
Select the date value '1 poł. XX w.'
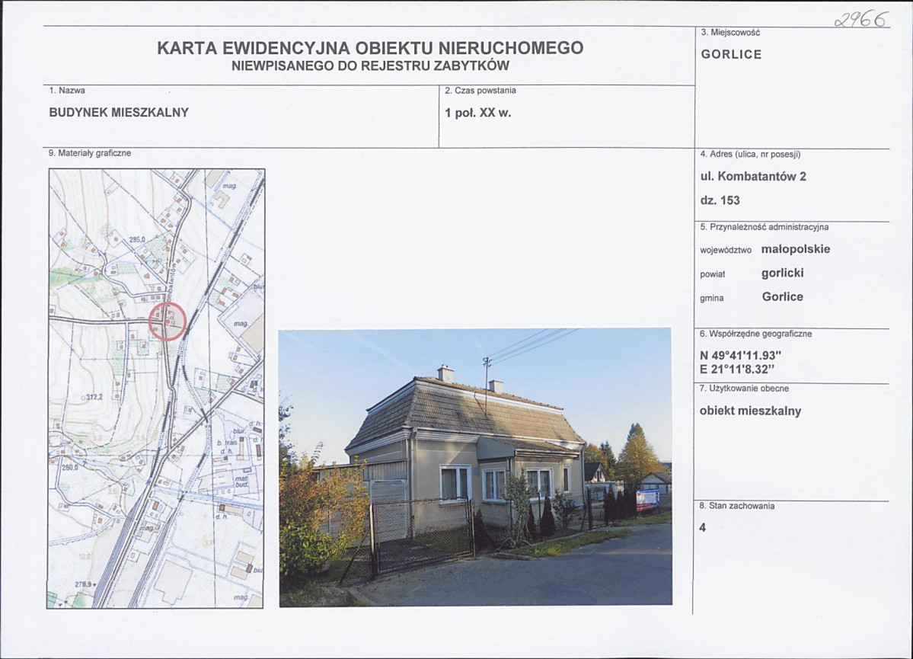[x=477, y=113]
